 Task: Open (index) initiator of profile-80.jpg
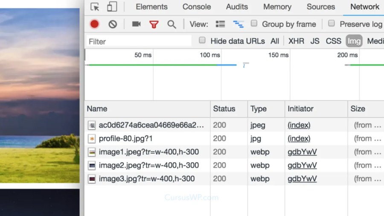(299, 139)
